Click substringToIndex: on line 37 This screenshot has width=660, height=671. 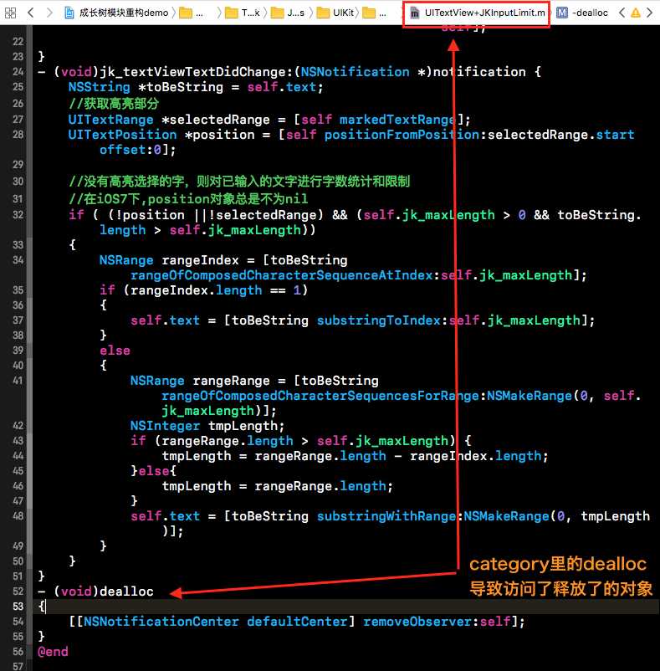[x=382, y=320]
